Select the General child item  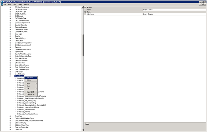coord(20,81)
